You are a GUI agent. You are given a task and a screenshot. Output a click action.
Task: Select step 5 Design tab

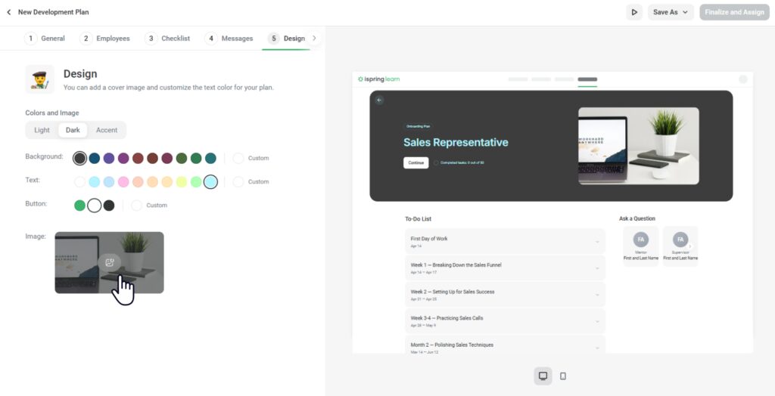(x=286, y=39)
